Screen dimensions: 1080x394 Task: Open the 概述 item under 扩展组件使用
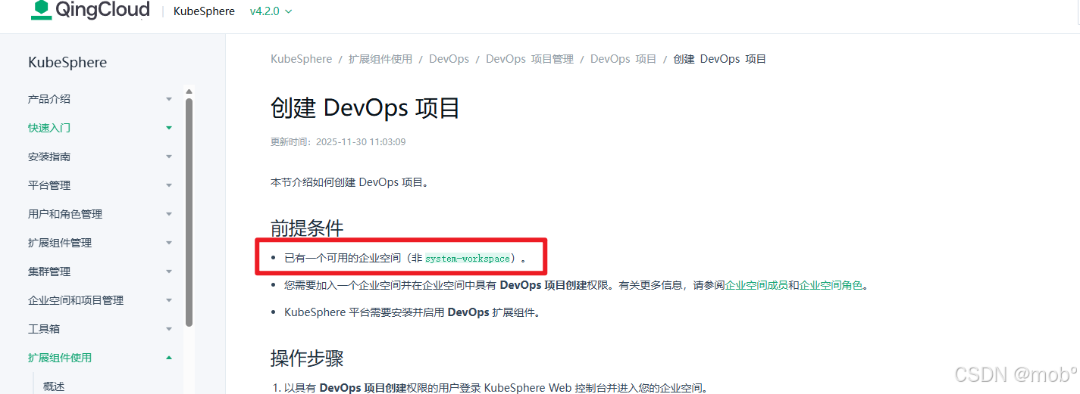click(x=54, y=386)
